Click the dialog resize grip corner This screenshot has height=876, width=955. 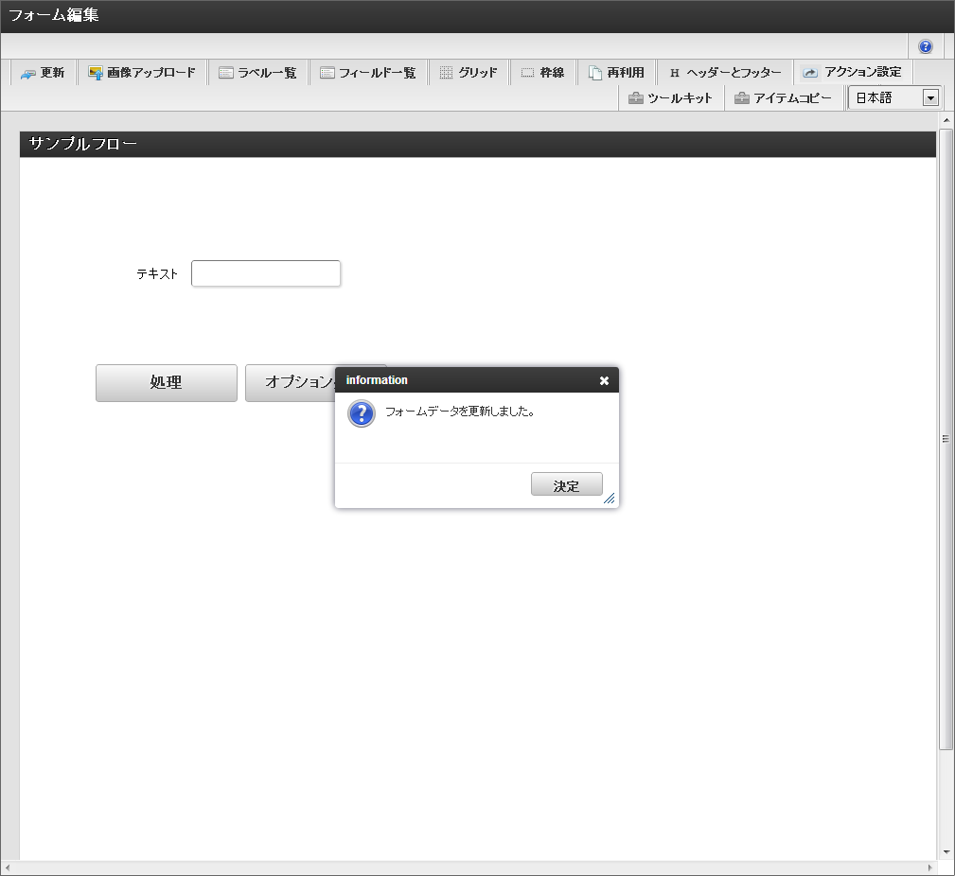pos(610,499)
